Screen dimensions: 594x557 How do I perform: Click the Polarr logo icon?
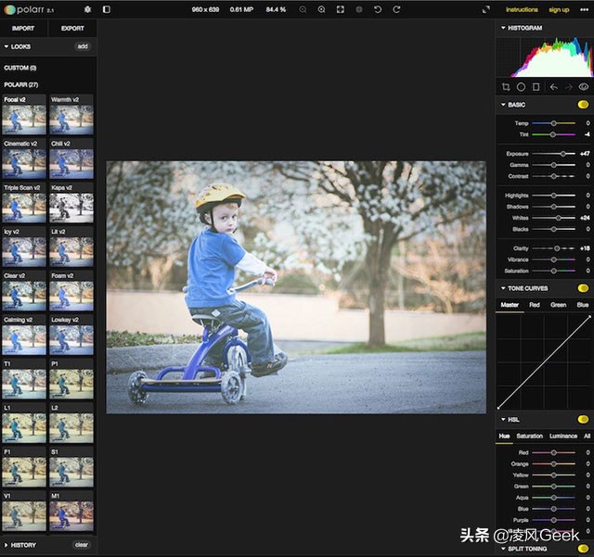(x=9, y=9)
